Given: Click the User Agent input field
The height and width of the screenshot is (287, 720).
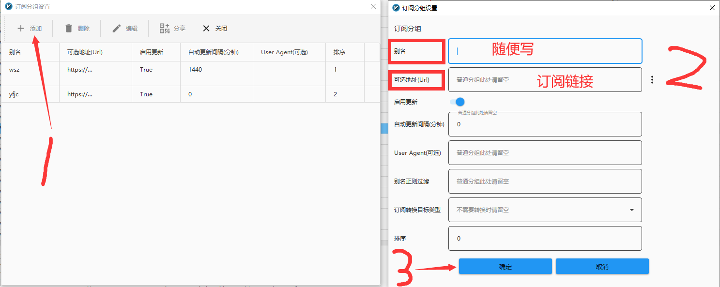Looking at the screenshot, I should click(545, 153).
